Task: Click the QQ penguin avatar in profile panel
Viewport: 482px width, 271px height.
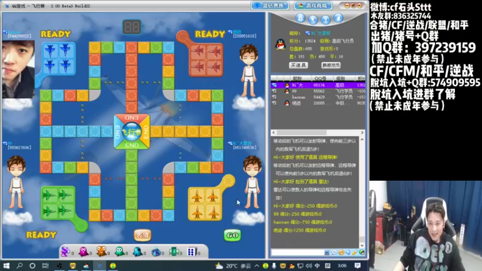Action: click(x=280, y=45)
